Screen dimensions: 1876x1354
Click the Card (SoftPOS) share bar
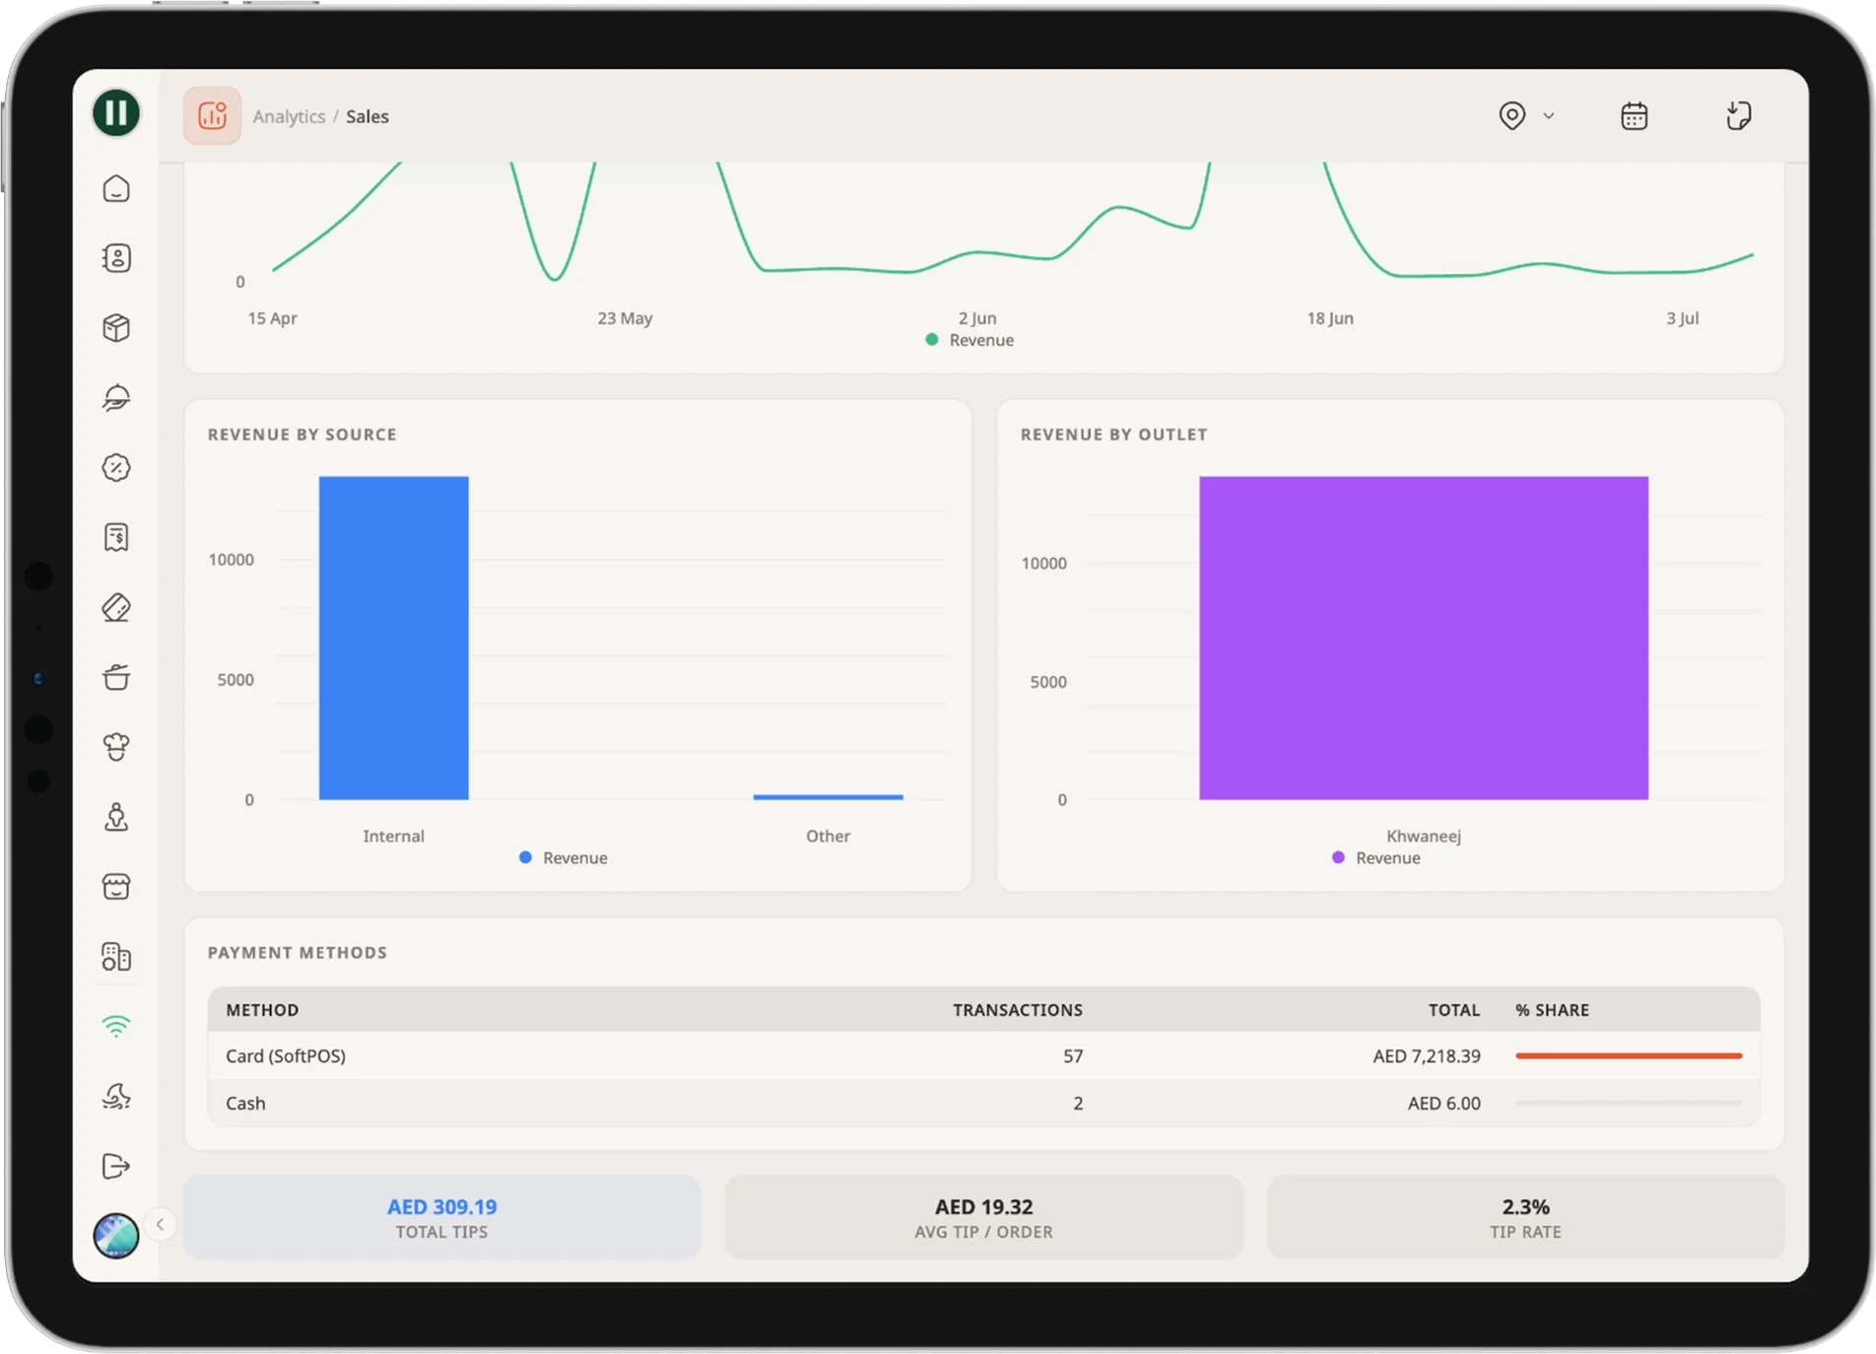pos(1629,1055)
